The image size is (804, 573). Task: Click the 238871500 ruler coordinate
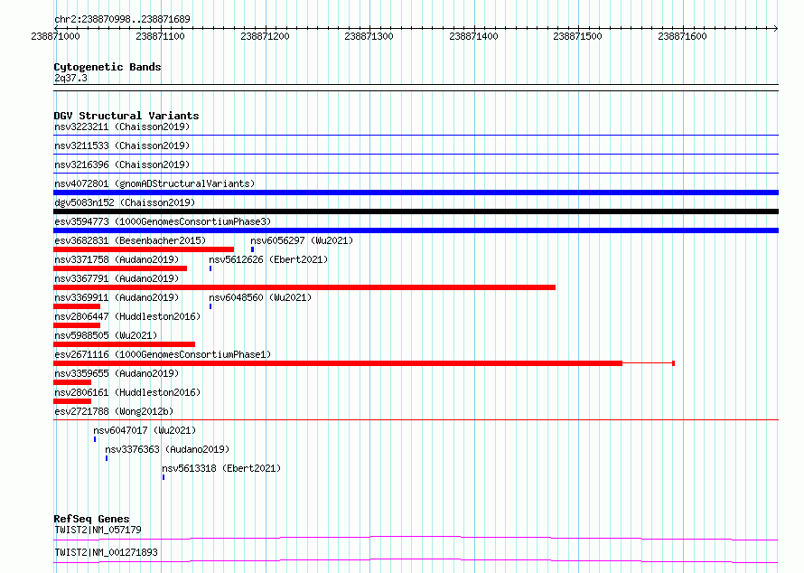(577, 36)
